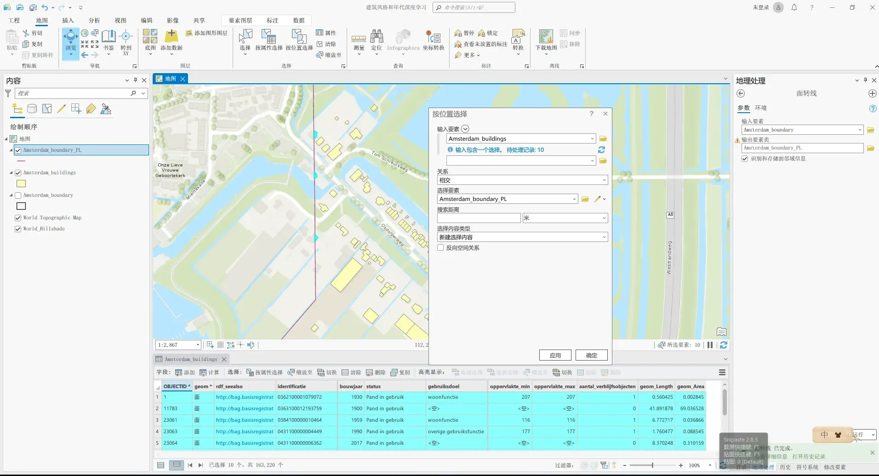The height and width of the screenshot is (476, 879).
Task: Show selected records view button in table
Action: coord(176,465)
